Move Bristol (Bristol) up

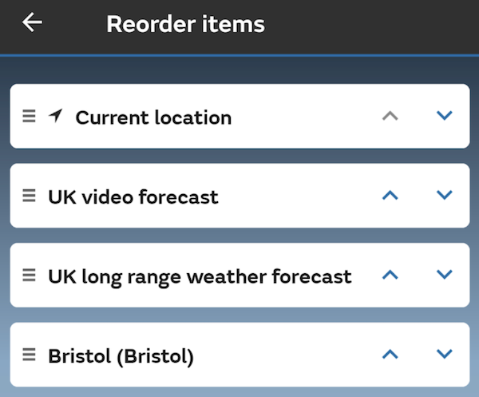[390, 354]
